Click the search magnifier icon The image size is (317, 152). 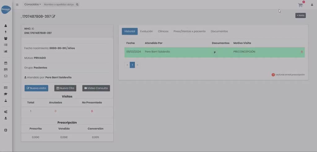coord(77,4)
